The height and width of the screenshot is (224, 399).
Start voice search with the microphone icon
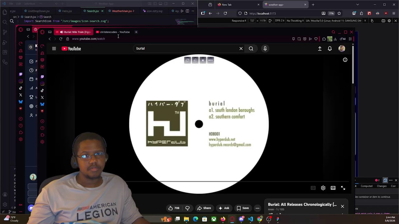pos(265,49)
